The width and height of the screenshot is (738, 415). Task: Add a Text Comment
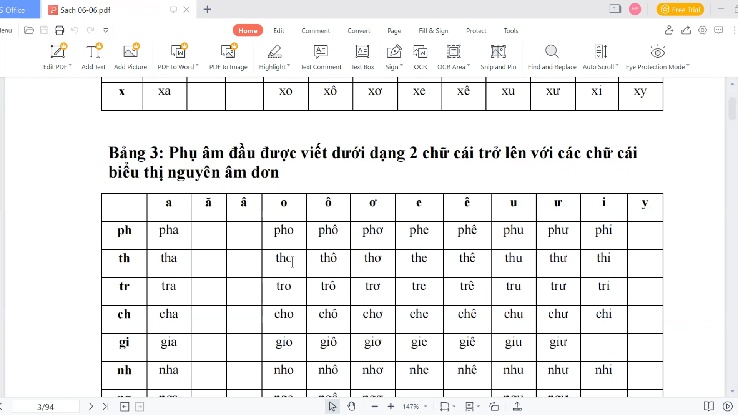pyautogui.click(x=321, y=56)
